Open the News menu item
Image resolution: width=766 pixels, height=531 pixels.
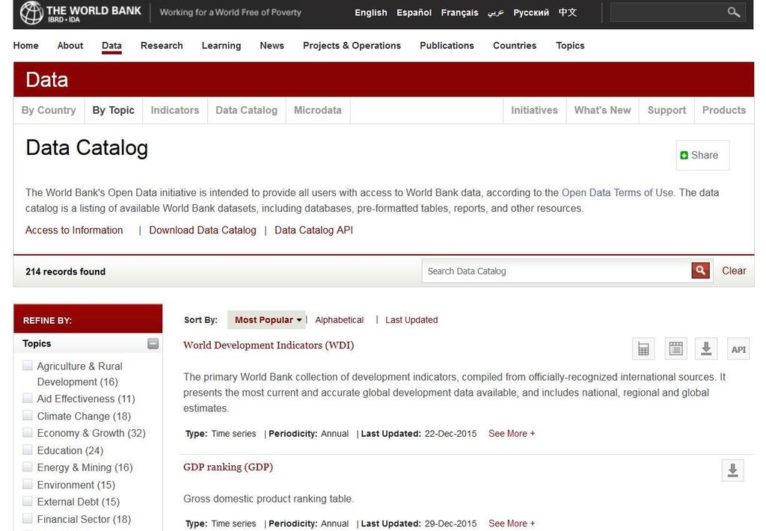272,46
